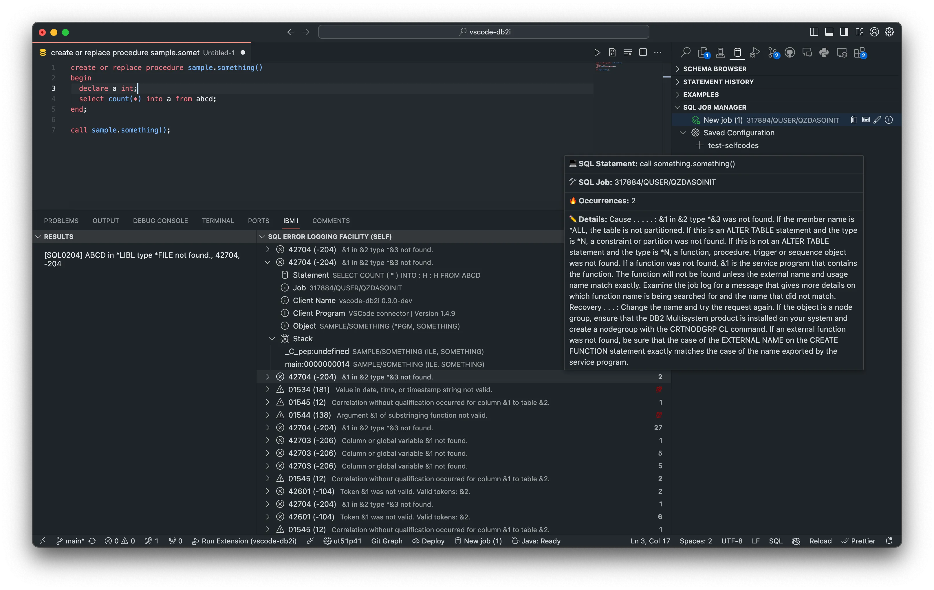The width and height of the screenshot is (934, 590).
Task: Click the Copilot status icon beside SQL language
Action: point(796,541)
